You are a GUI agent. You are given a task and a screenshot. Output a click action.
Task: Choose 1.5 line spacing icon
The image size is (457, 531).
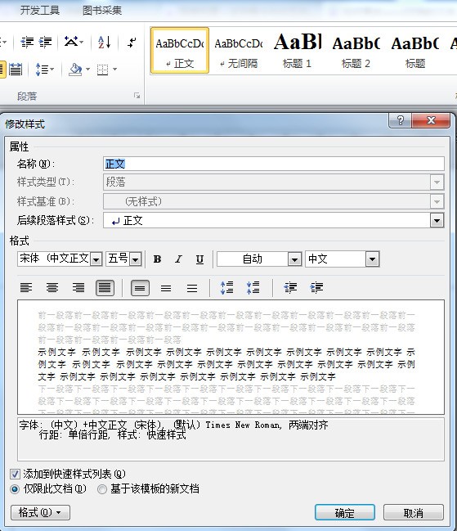166,288
